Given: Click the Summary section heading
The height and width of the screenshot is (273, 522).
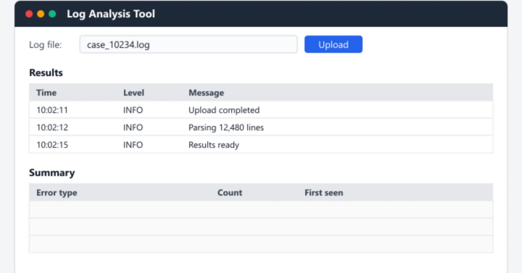Looking at the screenshot, I should pyautogui.click(x=52, y=172).
